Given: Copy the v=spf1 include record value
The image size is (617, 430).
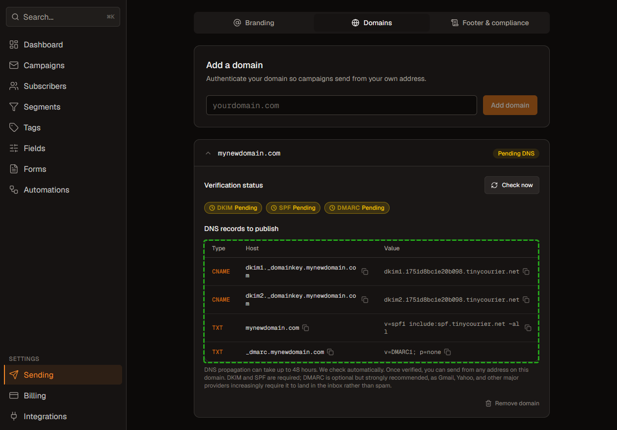Looking at the screenshot, I should [528, 328].
